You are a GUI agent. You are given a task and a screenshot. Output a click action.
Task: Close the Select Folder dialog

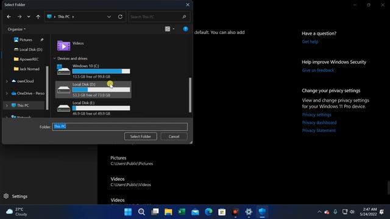pos(188,5)
